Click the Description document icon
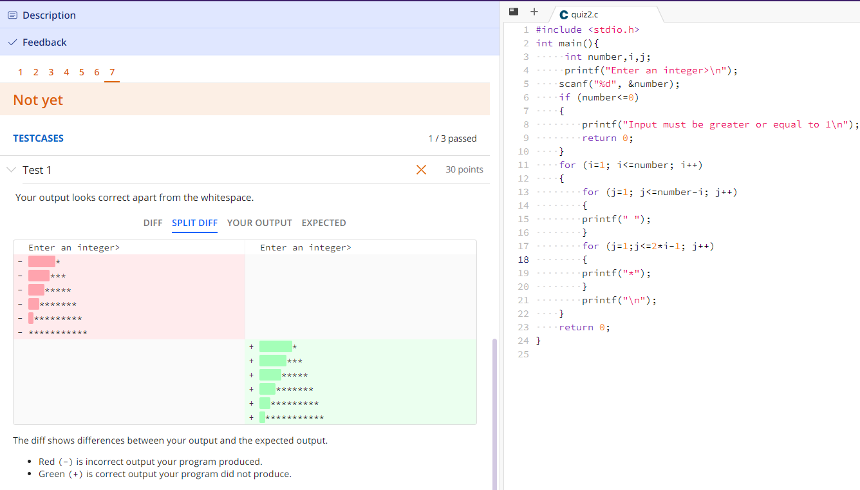860x490 pixels. (13, 15)
